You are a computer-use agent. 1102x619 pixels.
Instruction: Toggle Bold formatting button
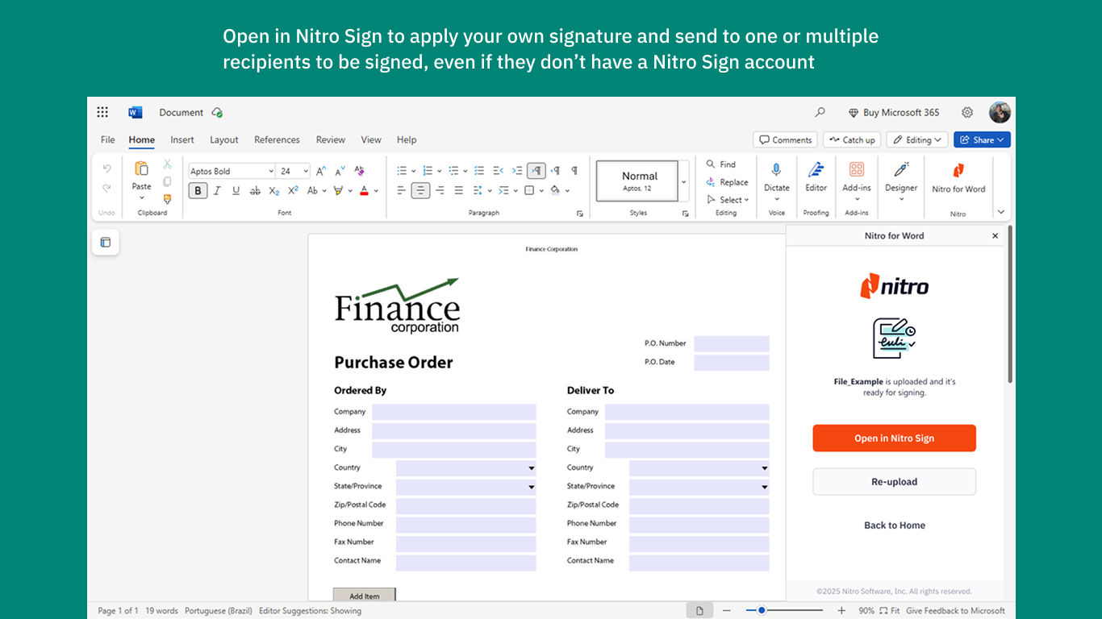pyautogui.click(x=198, y=191)
